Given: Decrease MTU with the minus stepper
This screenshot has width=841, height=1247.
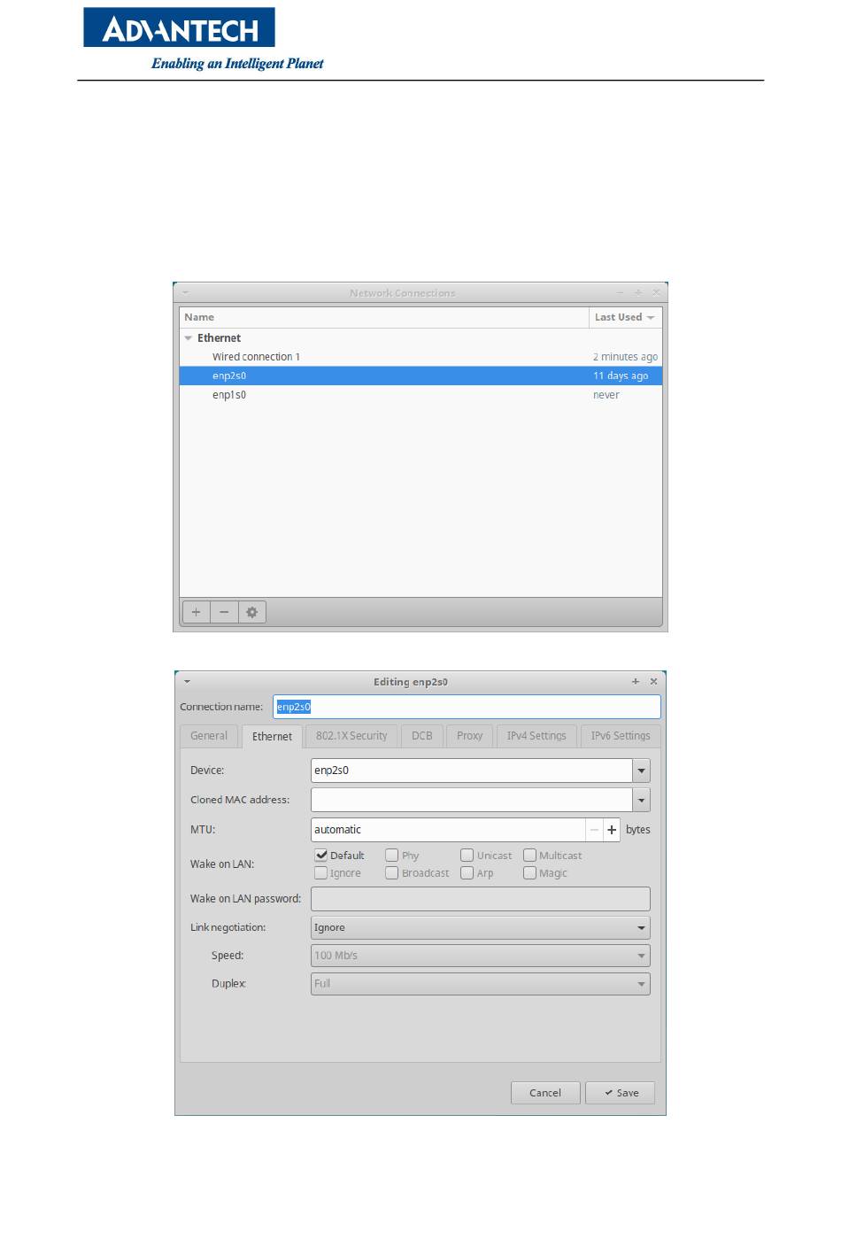Looking at the screenshot, I should pyautogui.click(x=594, y=830).
